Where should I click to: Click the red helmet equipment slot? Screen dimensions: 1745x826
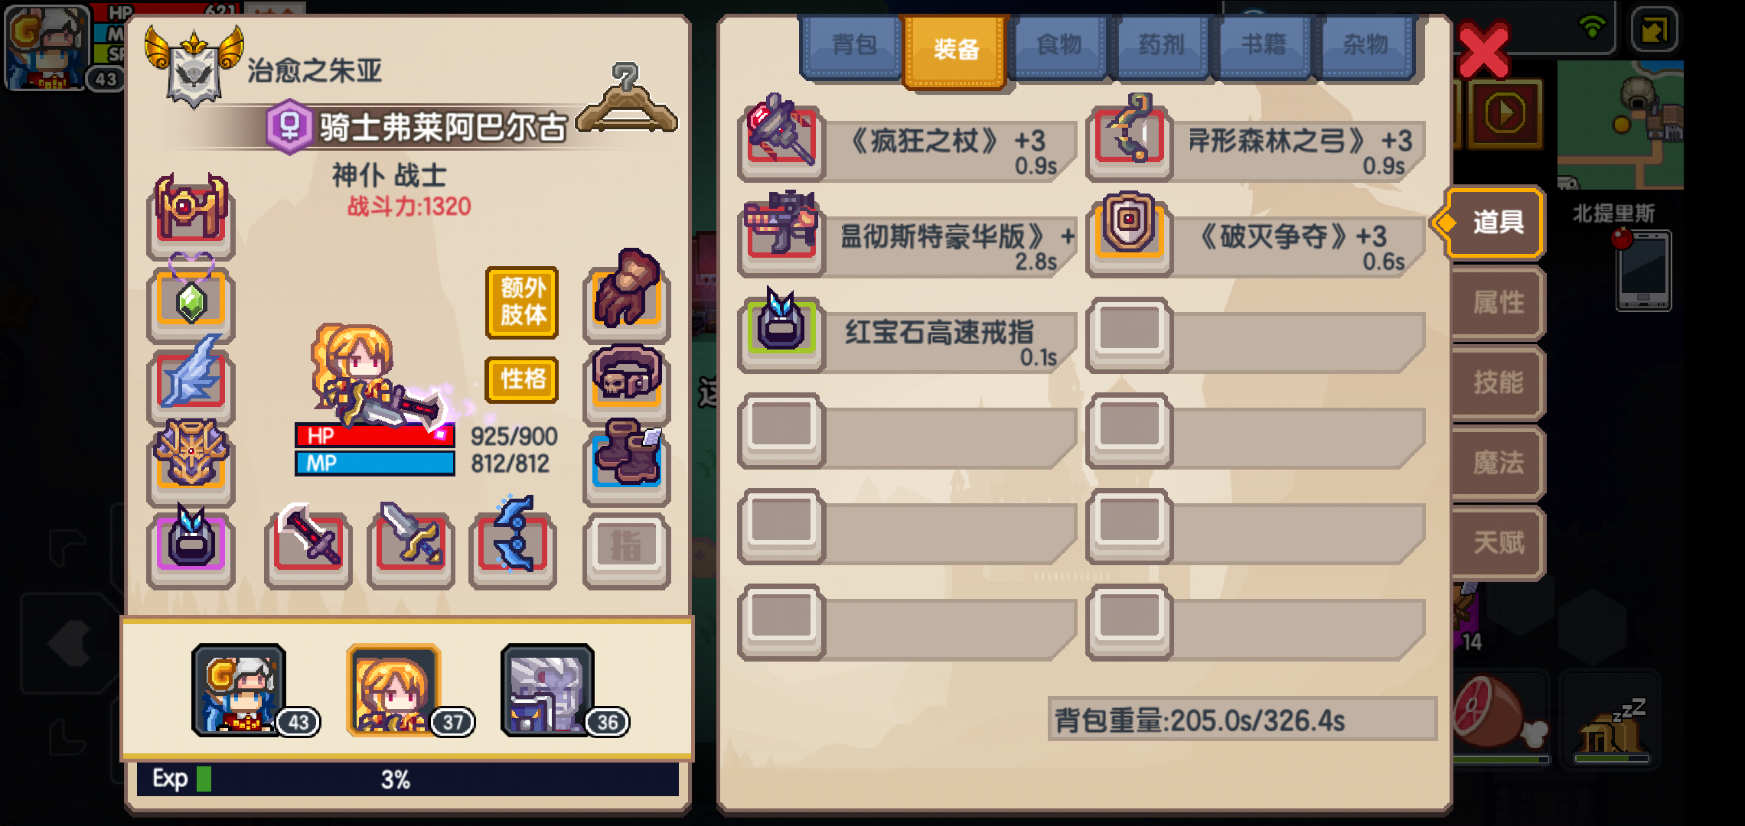point(191,215)
